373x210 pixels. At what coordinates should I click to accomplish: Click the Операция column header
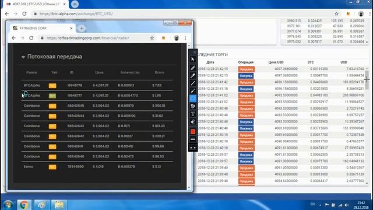(246, 62)
